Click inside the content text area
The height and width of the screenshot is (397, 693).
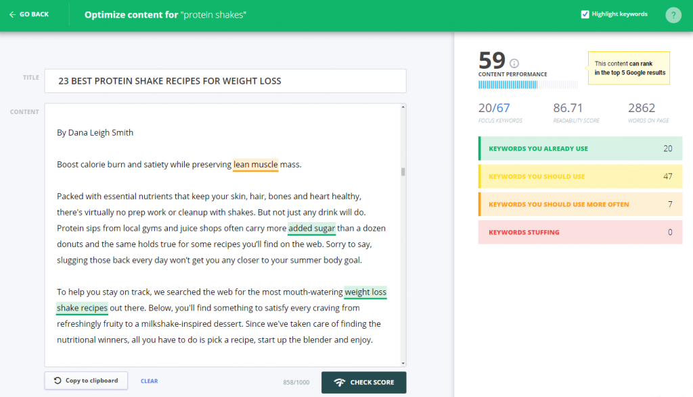click(222, 235)
